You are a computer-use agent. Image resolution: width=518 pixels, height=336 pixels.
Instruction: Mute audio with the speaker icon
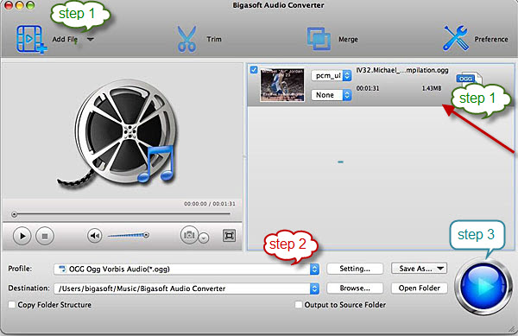(x=94, y=236)
